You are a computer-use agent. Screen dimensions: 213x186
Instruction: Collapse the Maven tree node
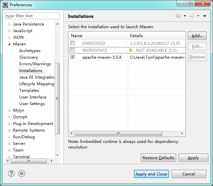[9, 44]
